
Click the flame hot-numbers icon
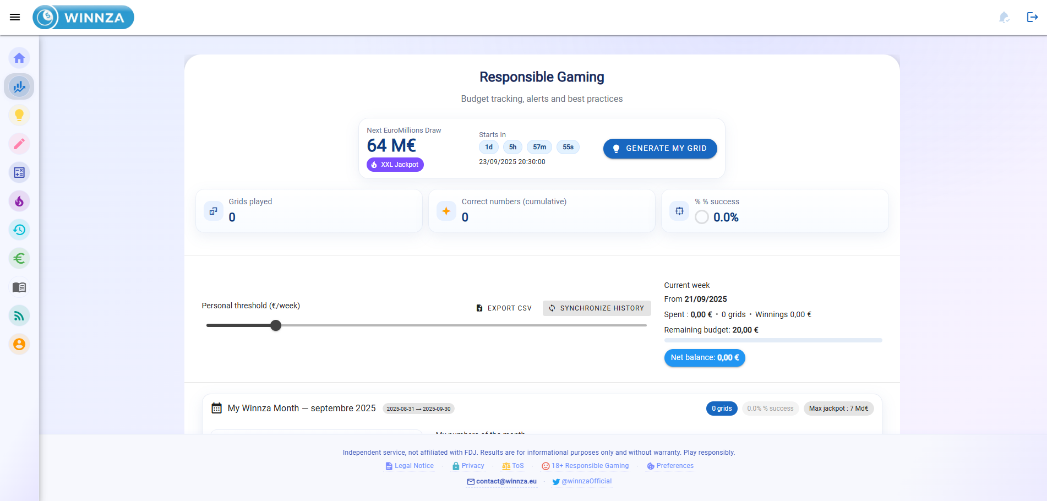tap(19, 201)
